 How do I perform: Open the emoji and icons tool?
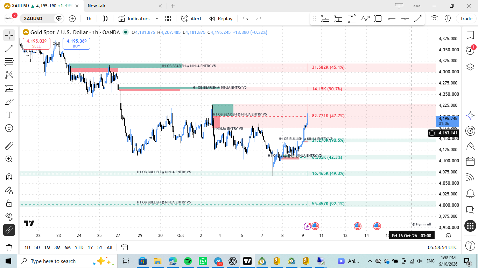(x=9, y=128)
